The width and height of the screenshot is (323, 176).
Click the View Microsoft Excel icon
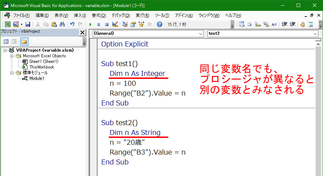click(x=7, y=24)
